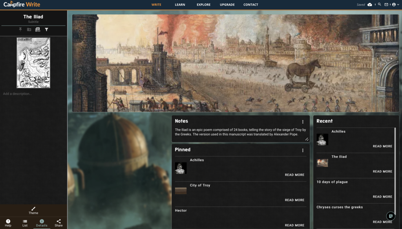Open search with the magnifier icon
The height and width of the screenshot is (229, 402).
point(380,5)
